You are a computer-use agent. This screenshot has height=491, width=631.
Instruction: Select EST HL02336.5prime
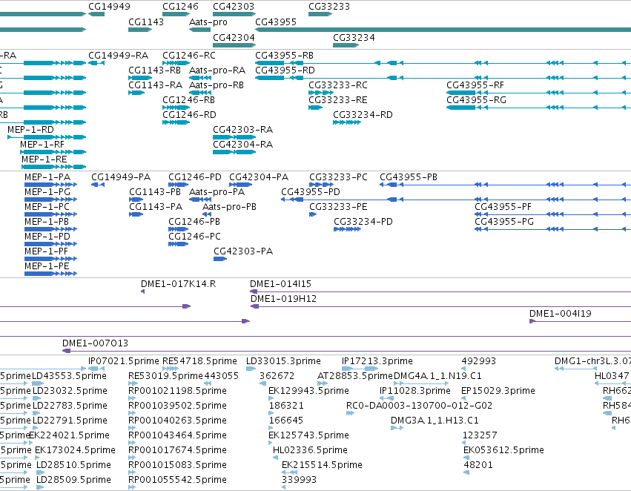point(310,450)
